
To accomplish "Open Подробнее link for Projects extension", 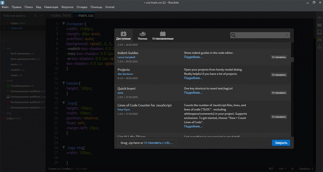I will coord(193,78).
